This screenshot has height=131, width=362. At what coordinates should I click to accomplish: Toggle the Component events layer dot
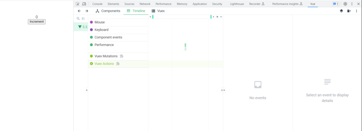point(92,37)
